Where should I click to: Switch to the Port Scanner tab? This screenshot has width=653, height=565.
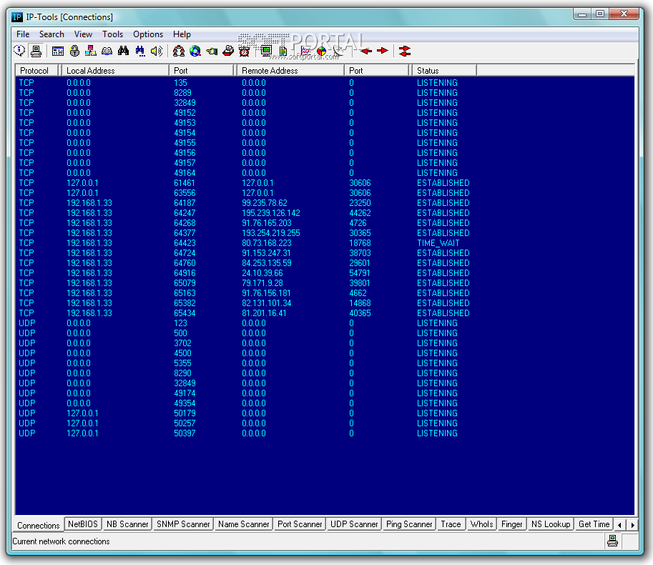(x=300, y=524)
